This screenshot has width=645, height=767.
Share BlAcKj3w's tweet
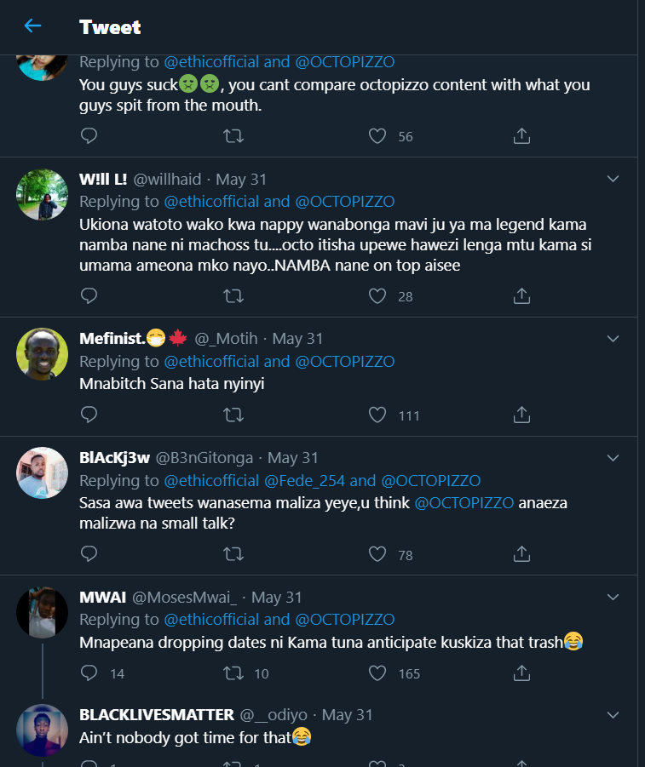522,554
